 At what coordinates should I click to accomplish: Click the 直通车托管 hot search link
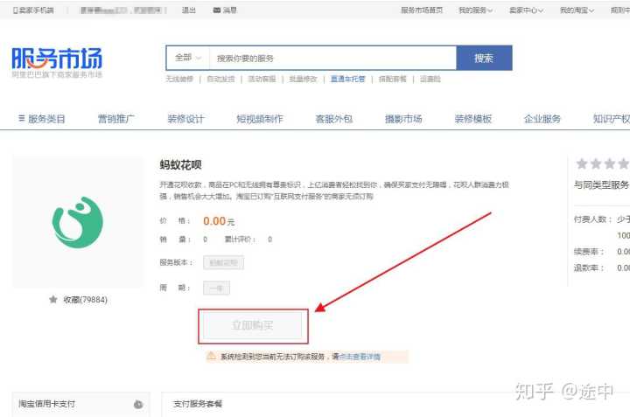pos(347,79)
